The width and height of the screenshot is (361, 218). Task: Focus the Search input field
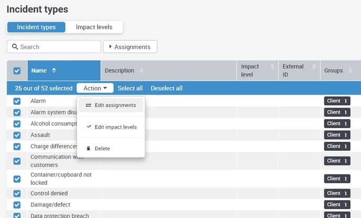click(54, 47)
